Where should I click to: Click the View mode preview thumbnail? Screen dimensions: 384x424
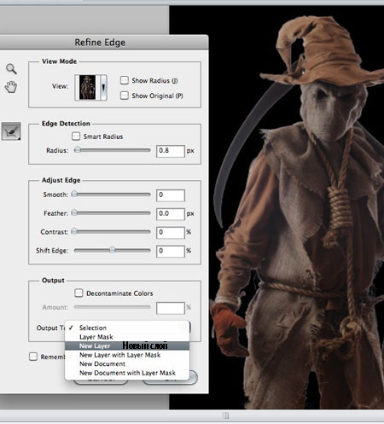tap(87, 87)
